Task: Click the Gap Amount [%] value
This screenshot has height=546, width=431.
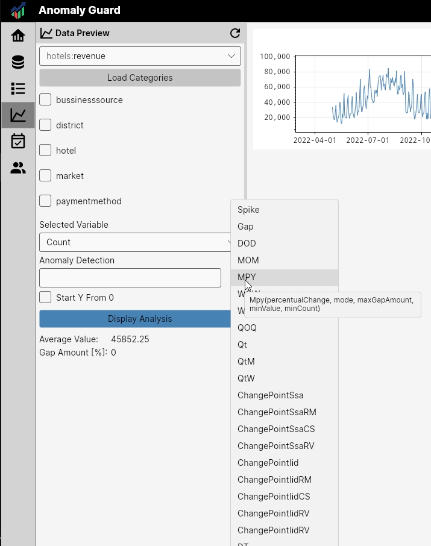Action: [113, 353]
